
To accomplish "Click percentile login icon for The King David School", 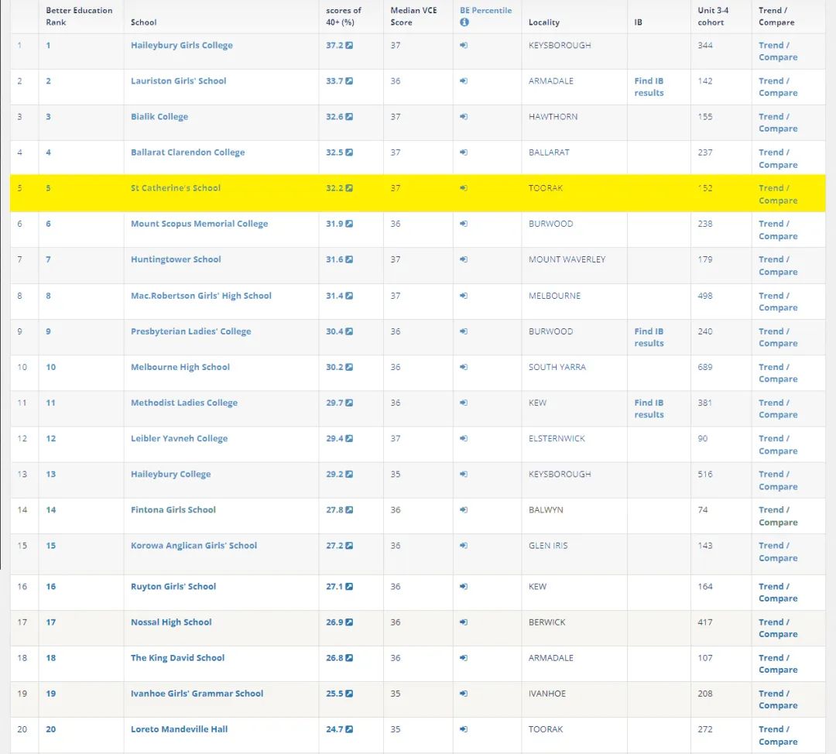I will [464, 658].
